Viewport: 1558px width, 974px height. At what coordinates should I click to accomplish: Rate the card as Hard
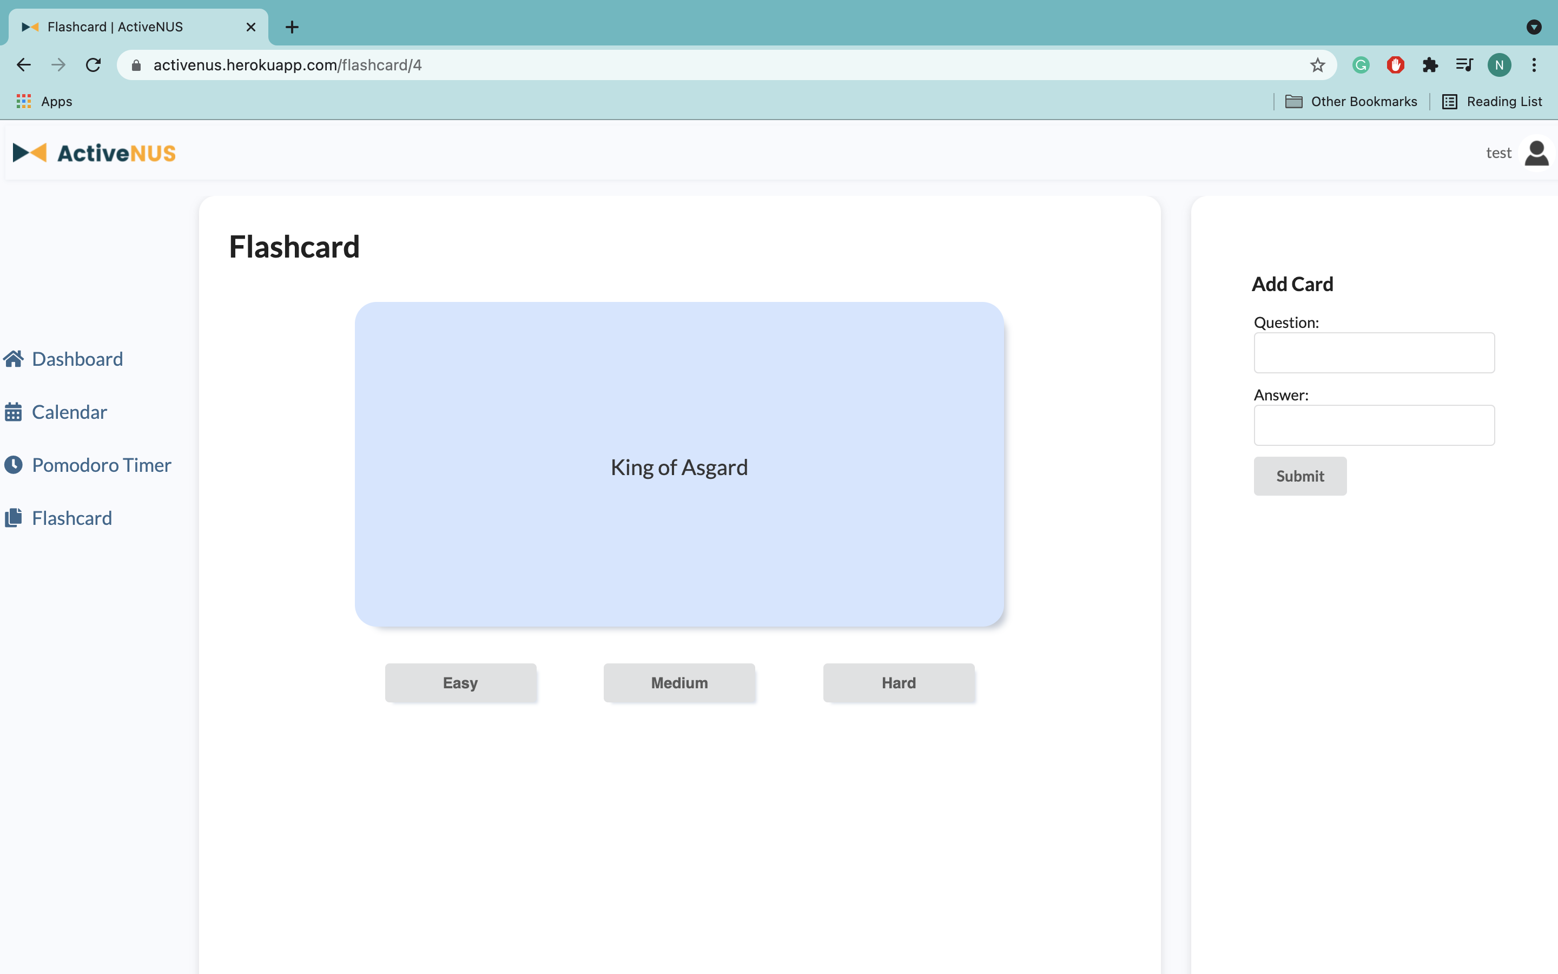click(x=899, y=683)
